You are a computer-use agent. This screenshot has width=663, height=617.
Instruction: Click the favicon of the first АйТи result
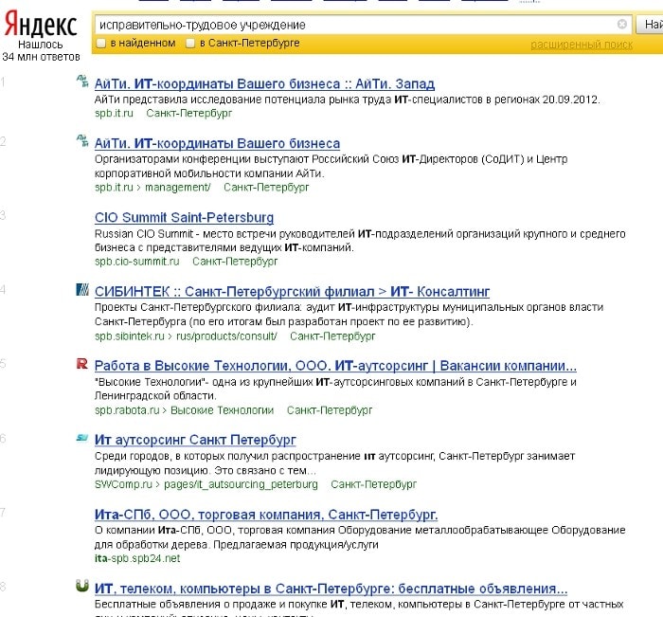82,83
